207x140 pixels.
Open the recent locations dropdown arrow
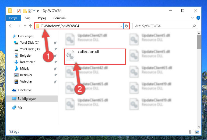click(25, 26)
